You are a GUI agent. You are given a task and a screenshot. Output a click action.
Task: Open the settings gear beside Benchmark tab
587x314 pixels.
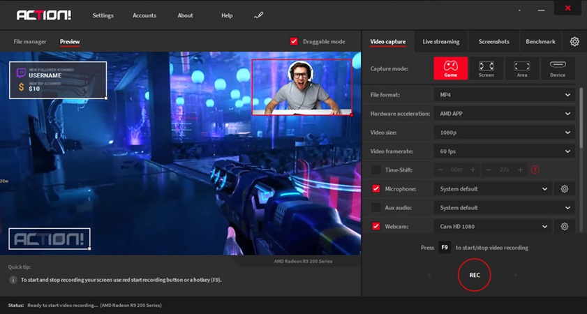click(574, 42)
